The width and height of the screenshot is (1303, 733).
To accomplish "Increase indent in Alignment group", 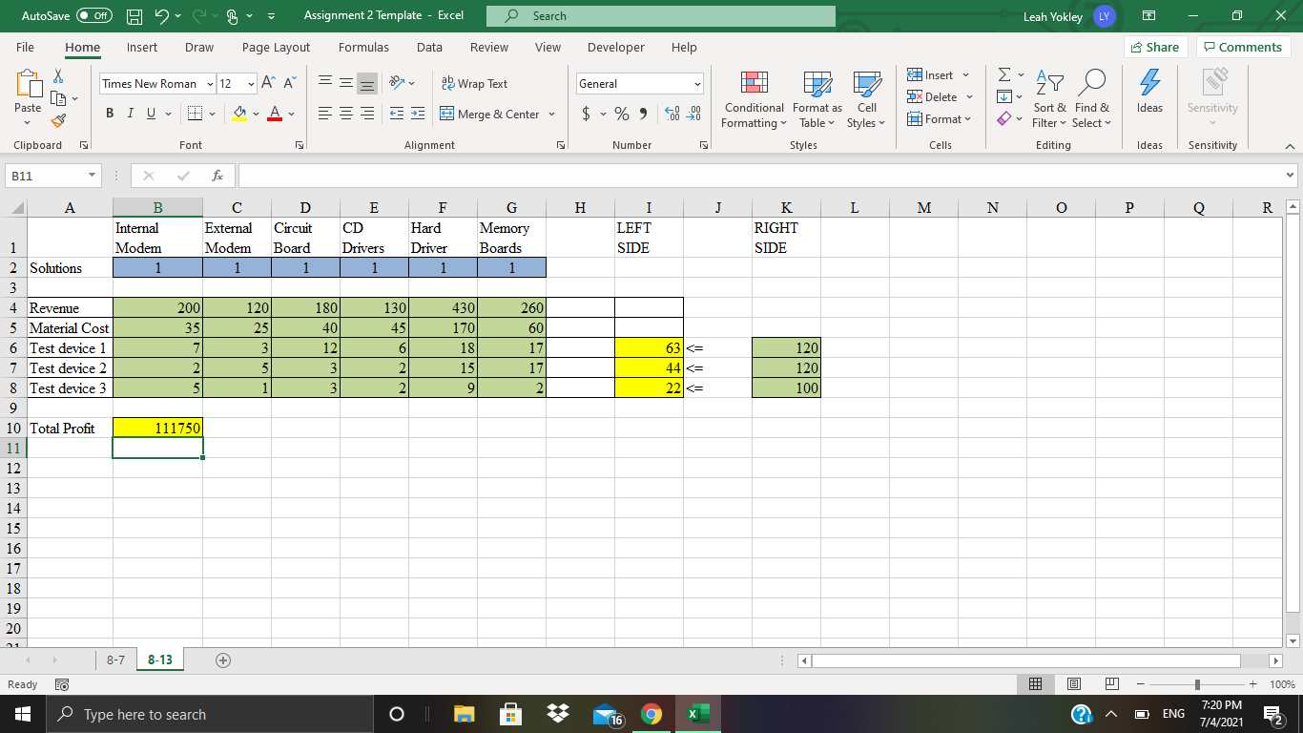I will point(418,115).
